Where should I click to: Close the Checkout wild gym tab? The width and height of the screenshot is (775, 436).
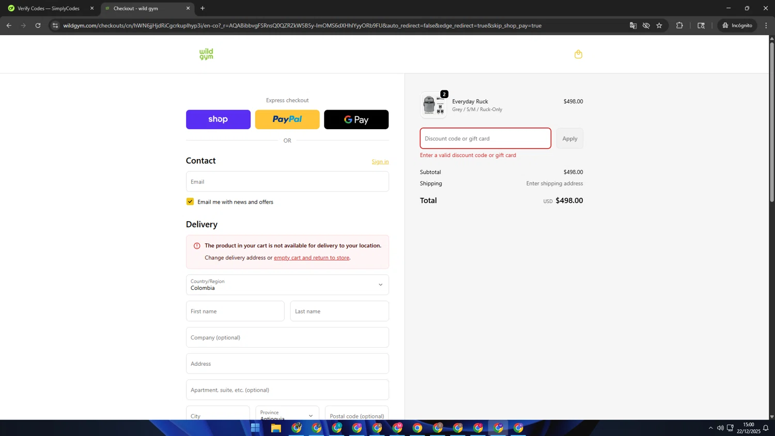point(188,8)
